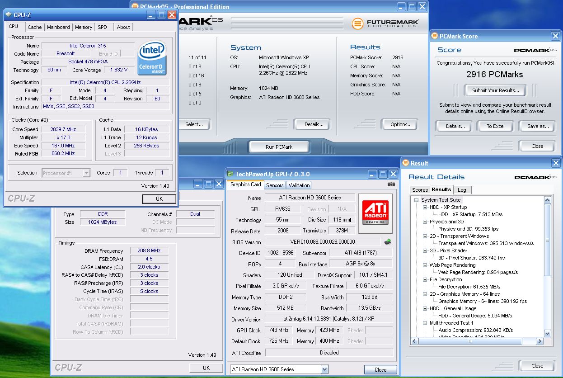Click the Driver Version field in GPU-Z
Viewport: 563px width, 378px height.
pos(329,319)
